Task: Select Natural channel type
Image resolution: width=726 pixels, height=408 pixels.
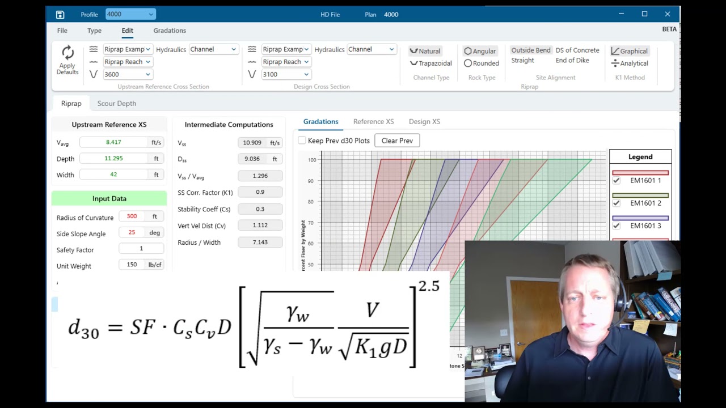Action: (x=425, y=51)
